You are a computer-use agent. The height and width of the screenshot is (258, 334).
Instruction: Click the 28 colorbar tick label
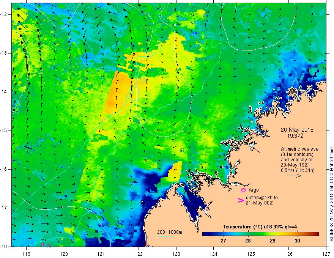[x=248, y=241]
